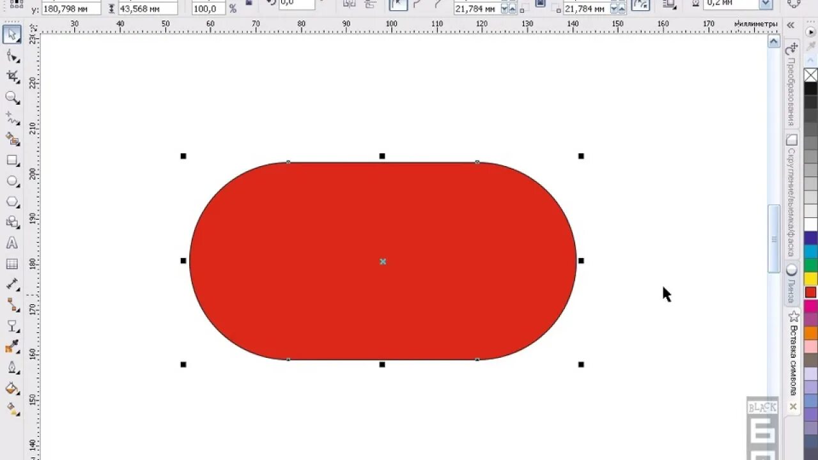Click the outline width field 0,2 мм
Screen dimensions: 818x460
pyautogui.click(x=731, y=4)
